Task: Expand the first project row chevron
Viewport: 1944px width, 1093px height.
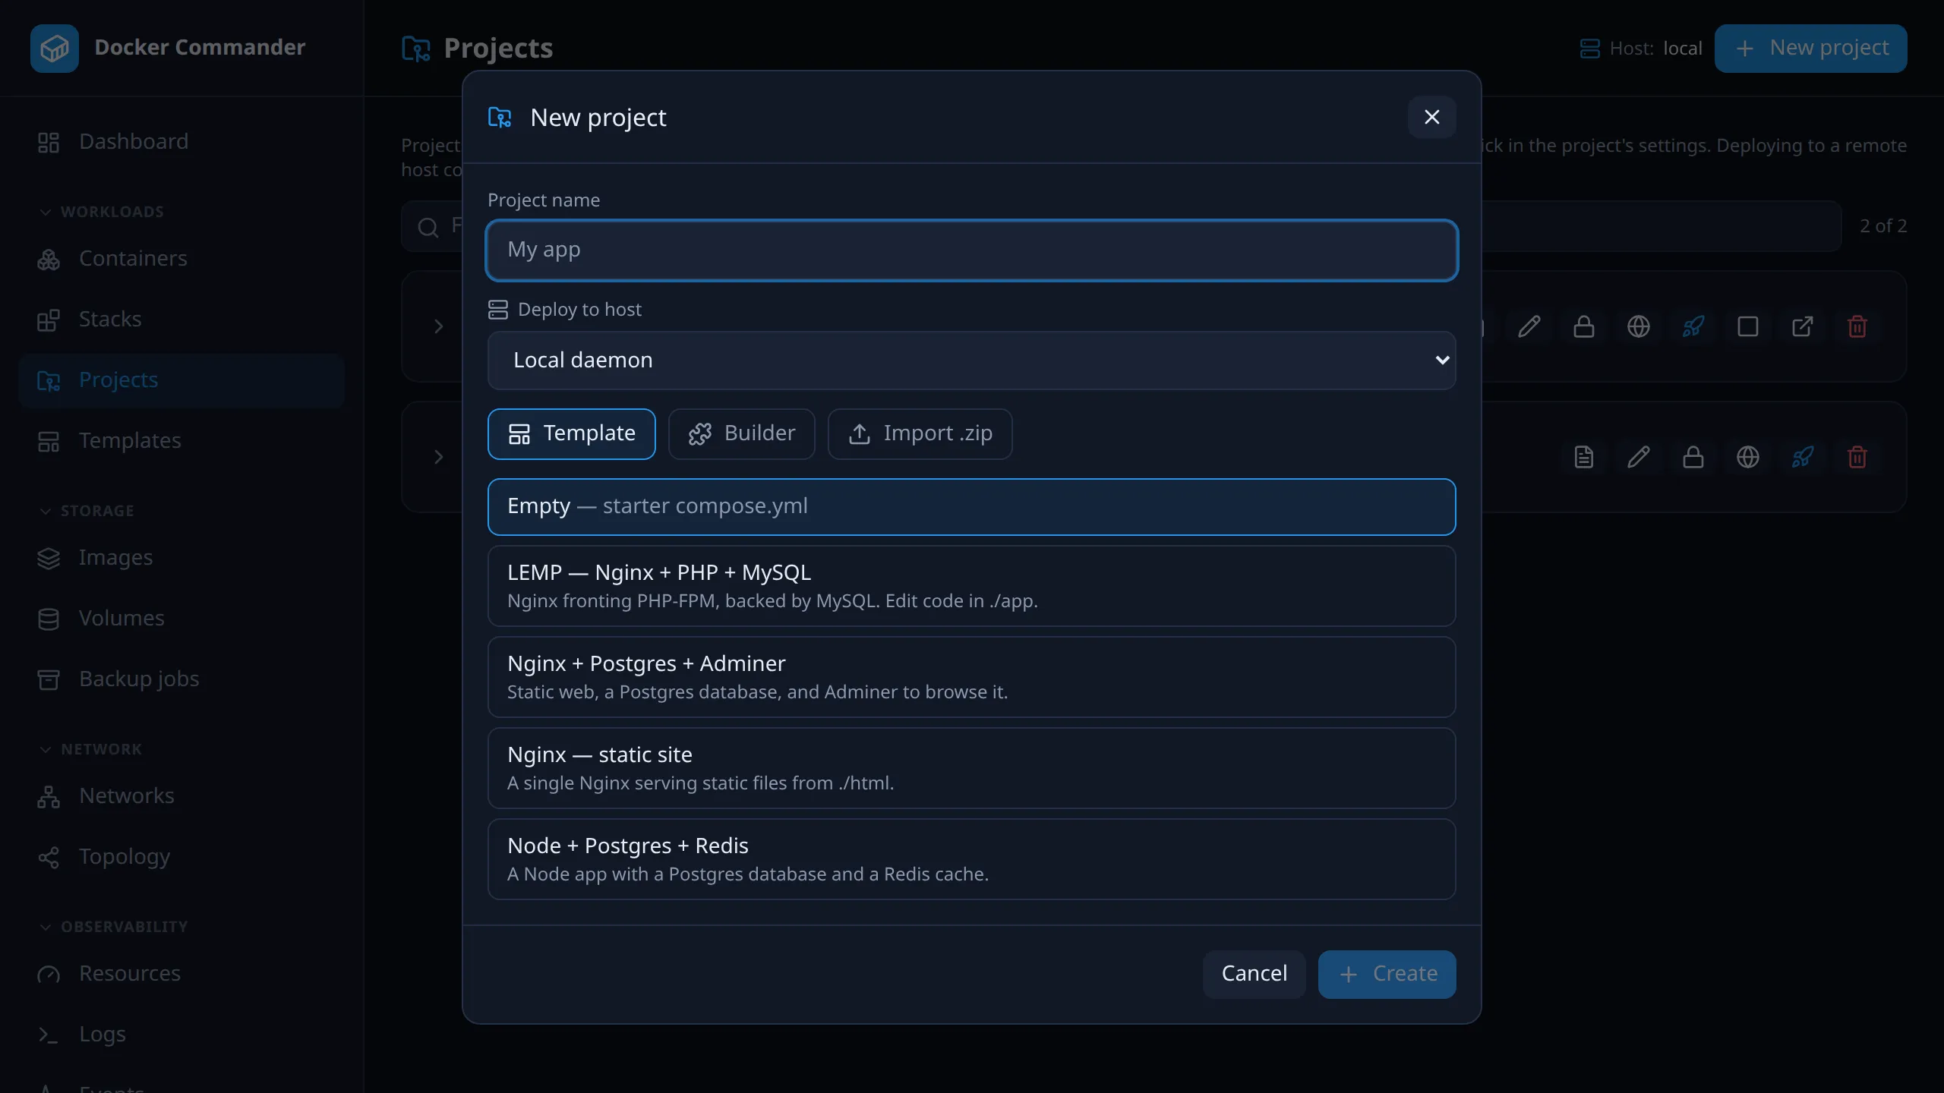Action: pyautogui.click(x=438, y=327)
